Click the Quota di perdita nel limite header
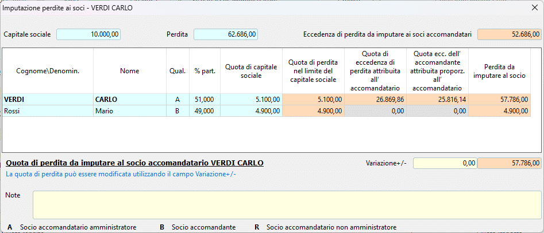 pos(313,71)
